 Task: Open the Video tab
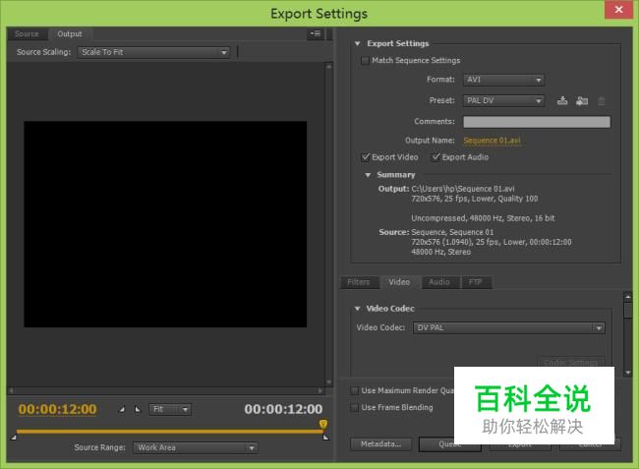tap(399, 282)
